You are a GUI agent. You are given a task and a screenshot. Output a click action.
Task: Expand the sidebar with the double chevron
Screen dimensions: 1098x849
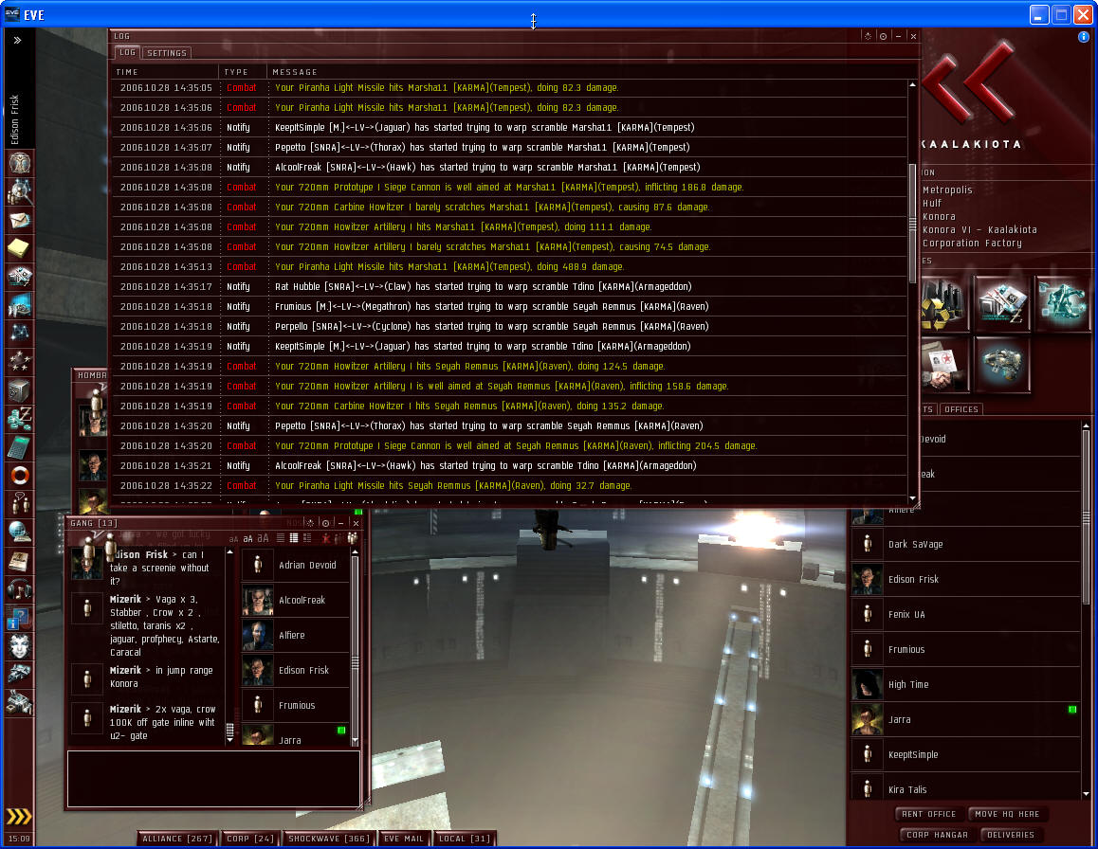(17, 40)
